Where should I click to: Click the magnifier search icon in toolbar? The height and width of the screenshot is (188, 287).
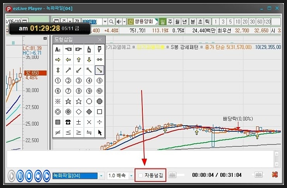coord(111,22)
